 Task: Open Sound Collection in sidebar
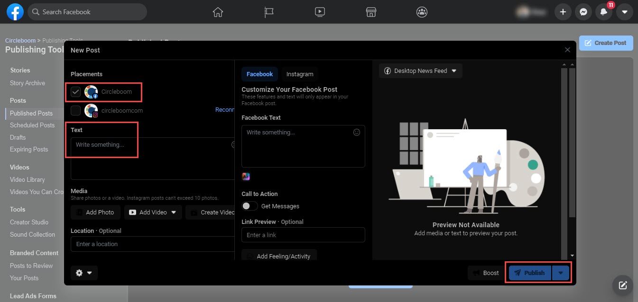pos(32,235)
